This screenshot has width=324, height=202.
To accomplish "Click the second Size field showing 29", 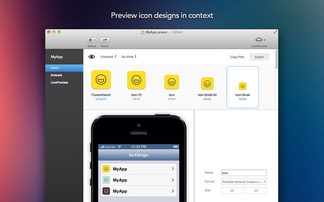I will pos(256,191).
